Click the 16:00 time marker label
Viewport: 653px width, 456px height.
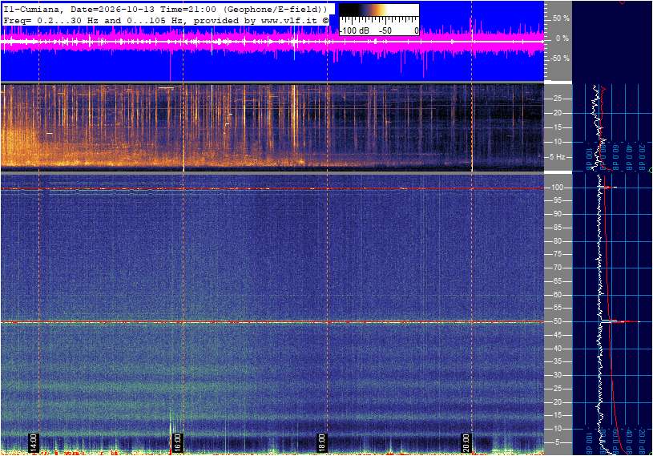click(177, 442)
